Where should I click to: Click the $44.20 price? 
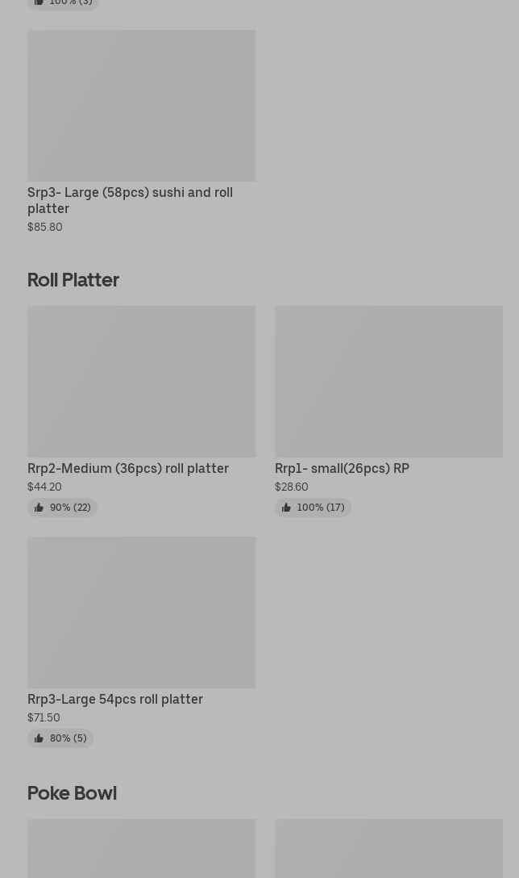(44, 487)
